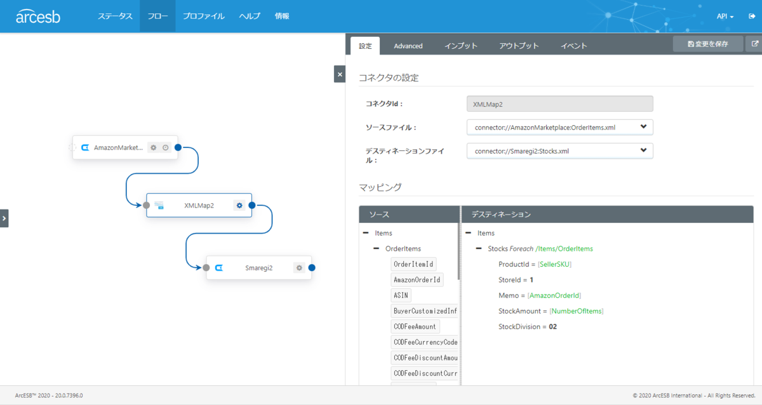Select the CODFeeDiscountAmou source element
762x405 pixels.
[424, 357]
